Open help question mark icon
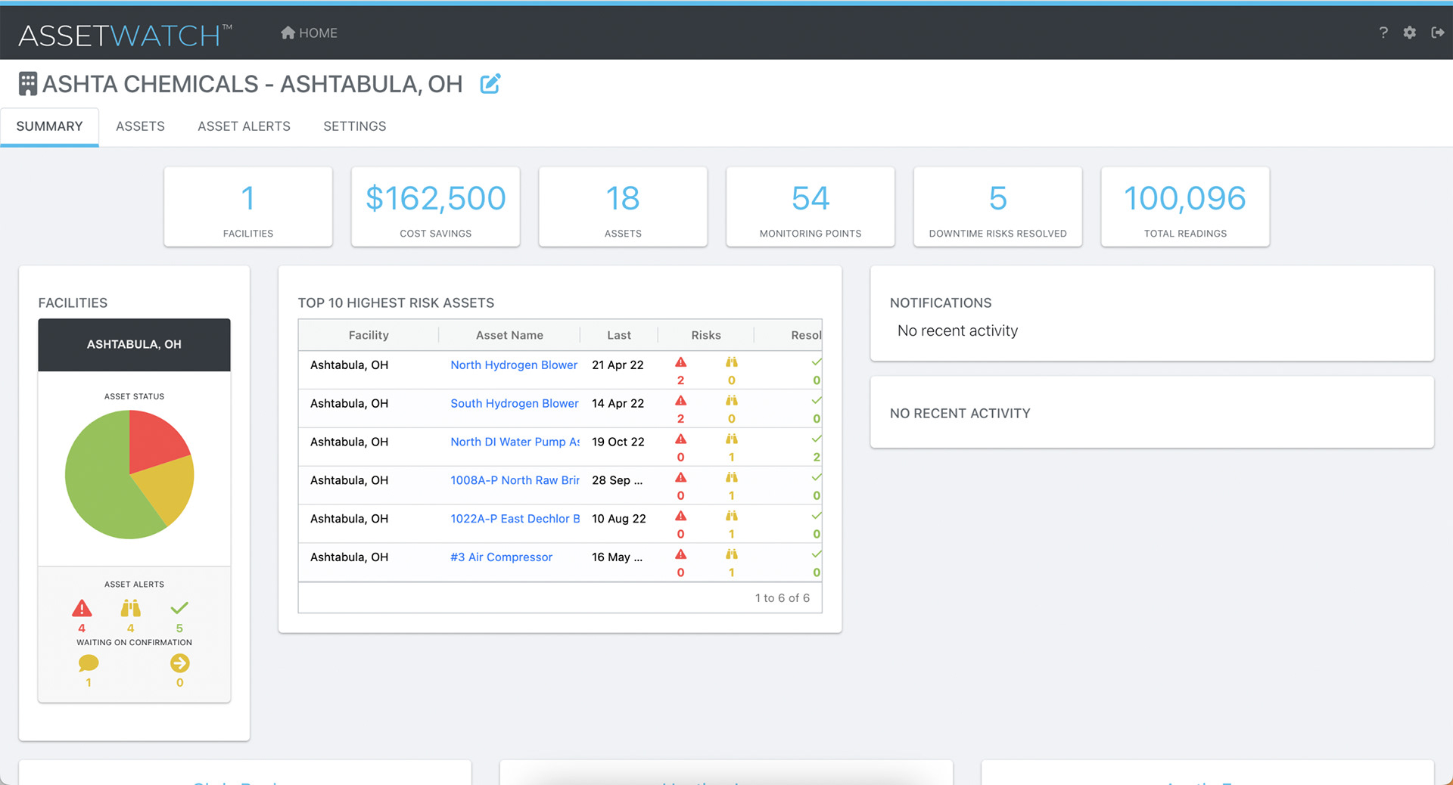Viewport: 1453px width, 785px height. tap(1383, 33)
